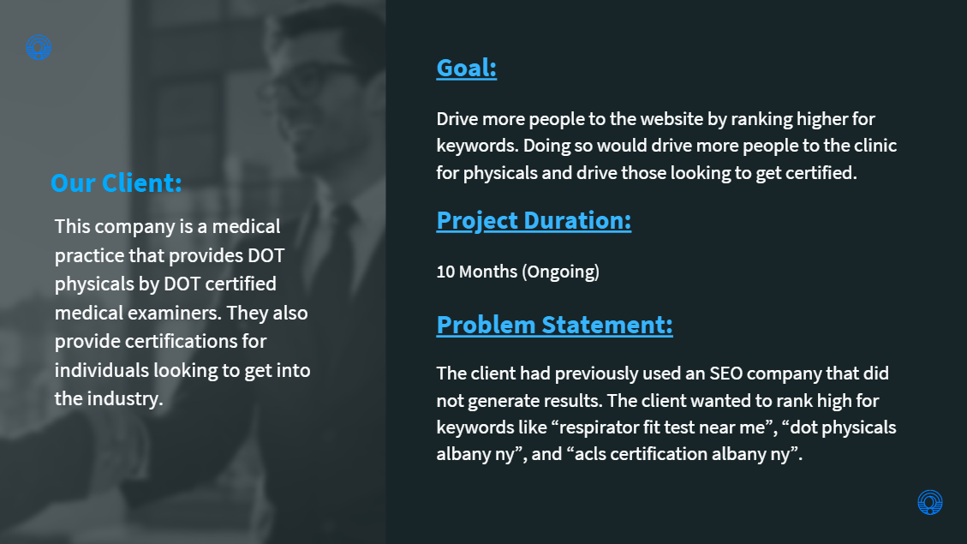The image size is (967, 544).
Task: Select the "Problem Statement:" underlined heading
Action: tap(554, 325)
